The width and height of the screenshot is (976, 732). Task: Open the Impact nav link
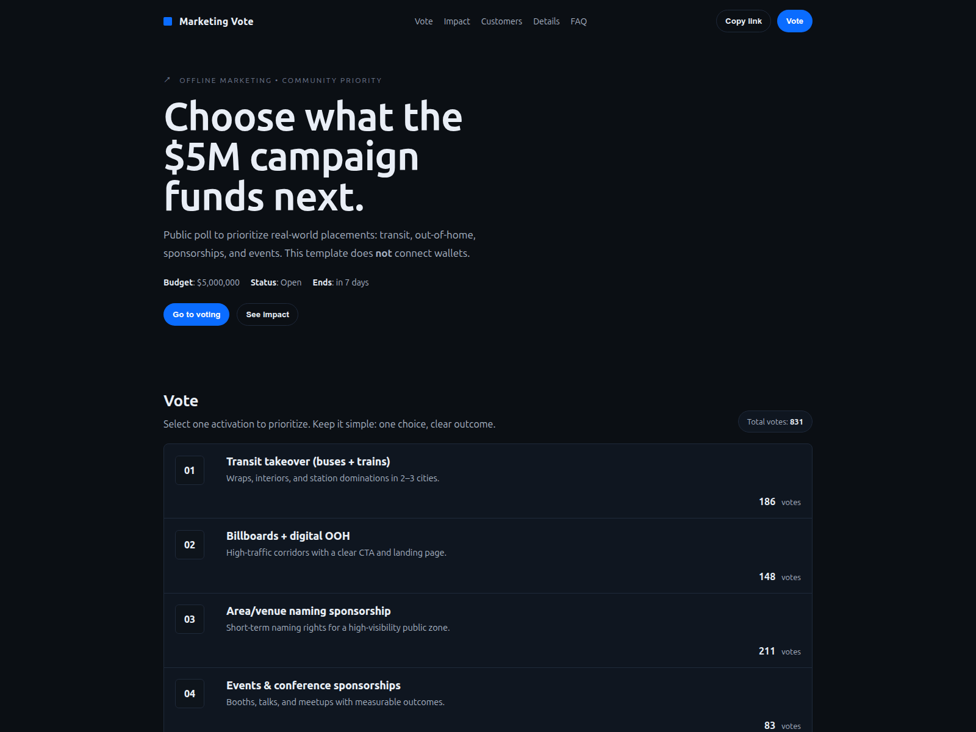(x=457, y=21)
